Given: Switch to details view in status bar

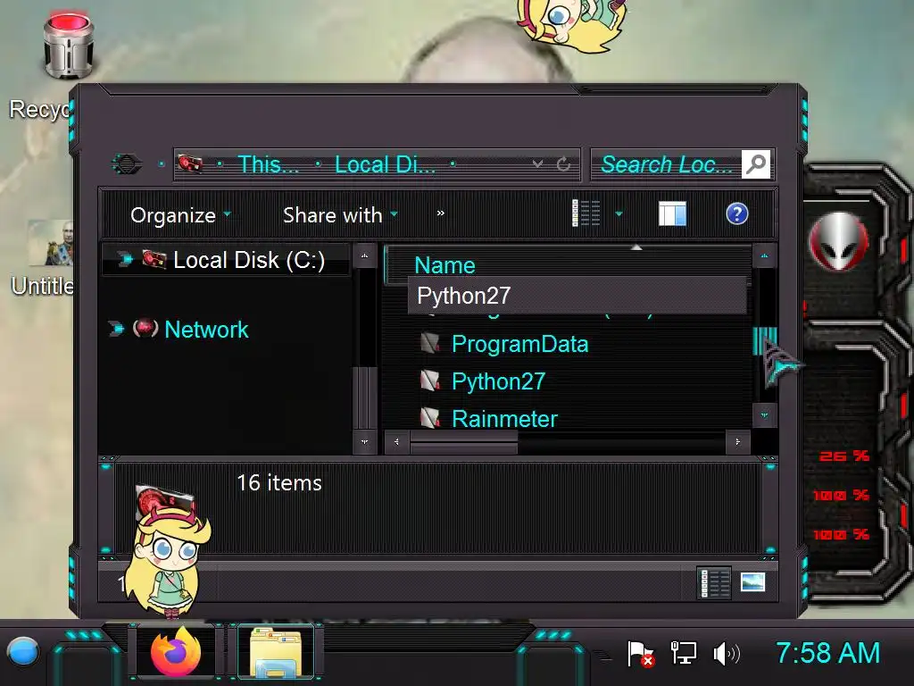Looking at the screenshot, I should (x=715, y=582).
